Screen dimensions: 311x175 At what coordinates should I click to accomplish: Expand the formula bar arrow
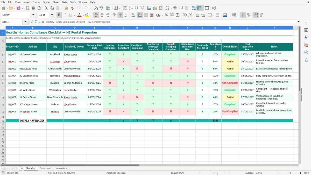(299, 22)
